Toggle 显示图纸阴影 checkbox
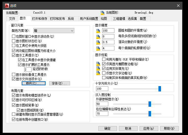 19,110
